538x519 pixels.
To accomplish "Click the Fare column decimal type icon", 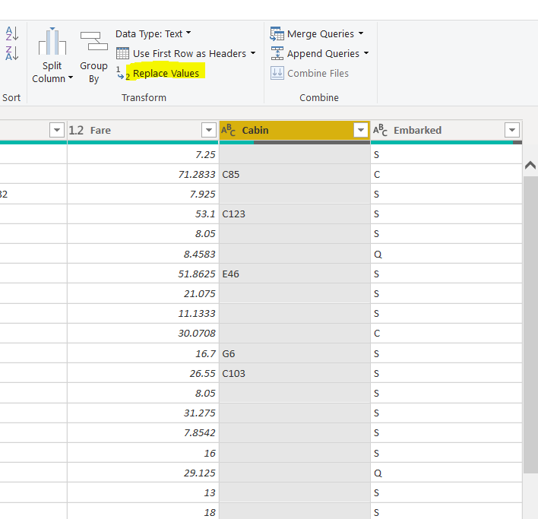I will point(76,131).
